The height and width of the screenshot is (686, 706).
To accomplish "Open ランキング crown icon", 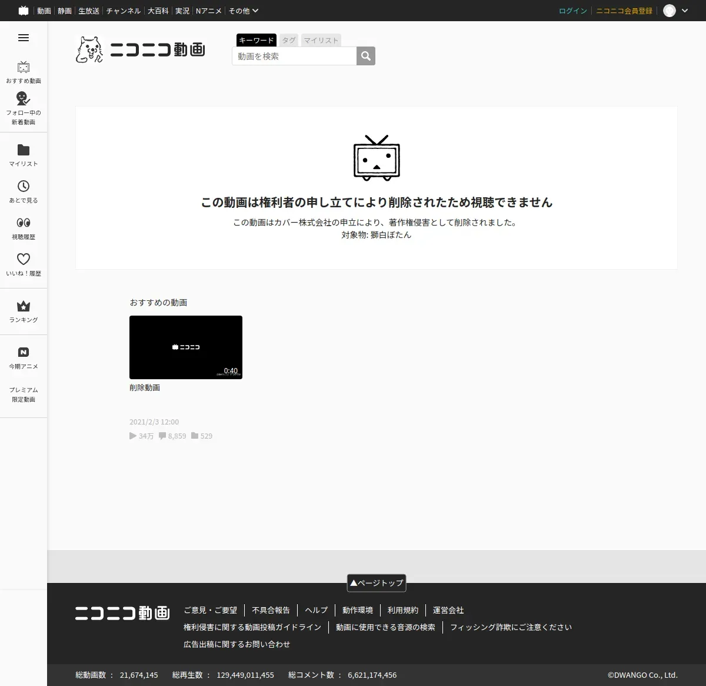I will 24,306.
